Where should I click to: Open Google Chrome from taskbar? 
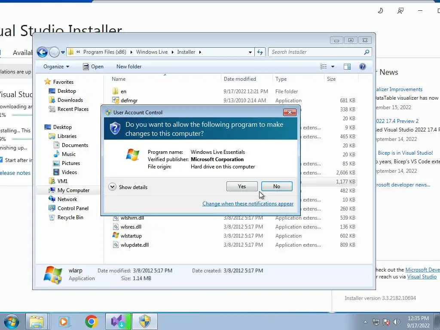tap(91, 321)
